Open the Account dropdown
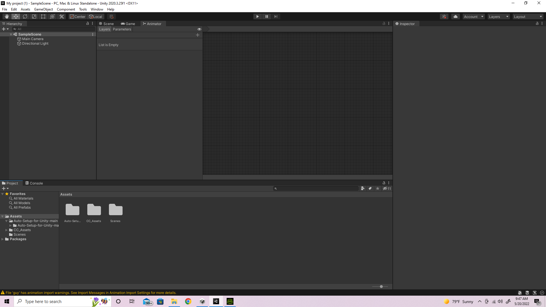546x307 pixels. point(473,17)
